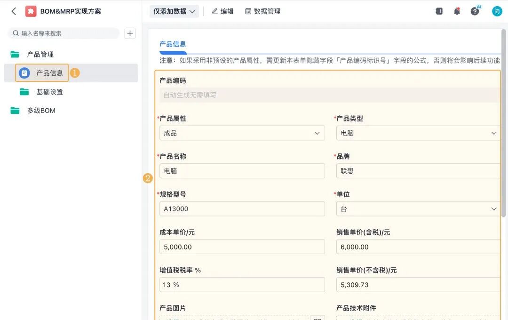Click the 产品信息 form icon
This screenshot has width=508, height=320.
[x=24, y=73]
